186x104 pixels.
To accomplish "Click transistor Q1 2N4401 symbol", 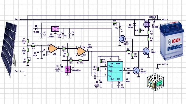I will 146,51.
